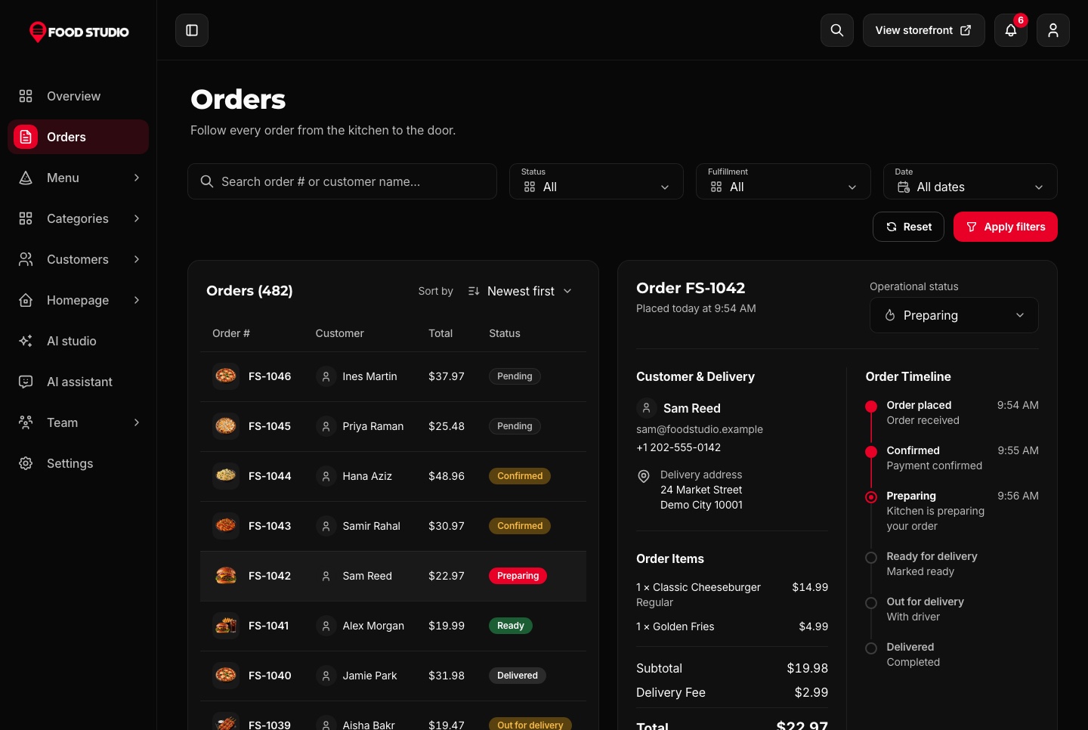Click the Food Studio logo

79,32
